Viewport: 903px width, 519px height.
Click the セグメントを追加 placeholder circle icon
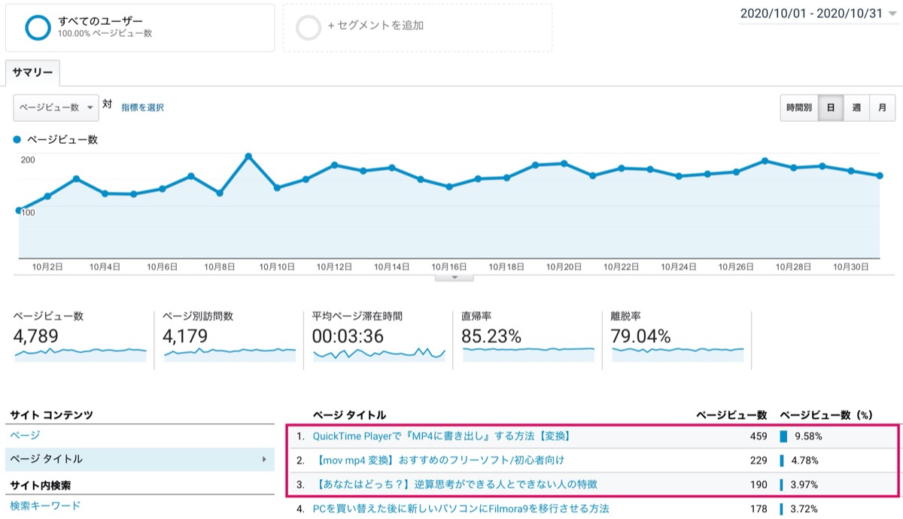click(309, 27)
